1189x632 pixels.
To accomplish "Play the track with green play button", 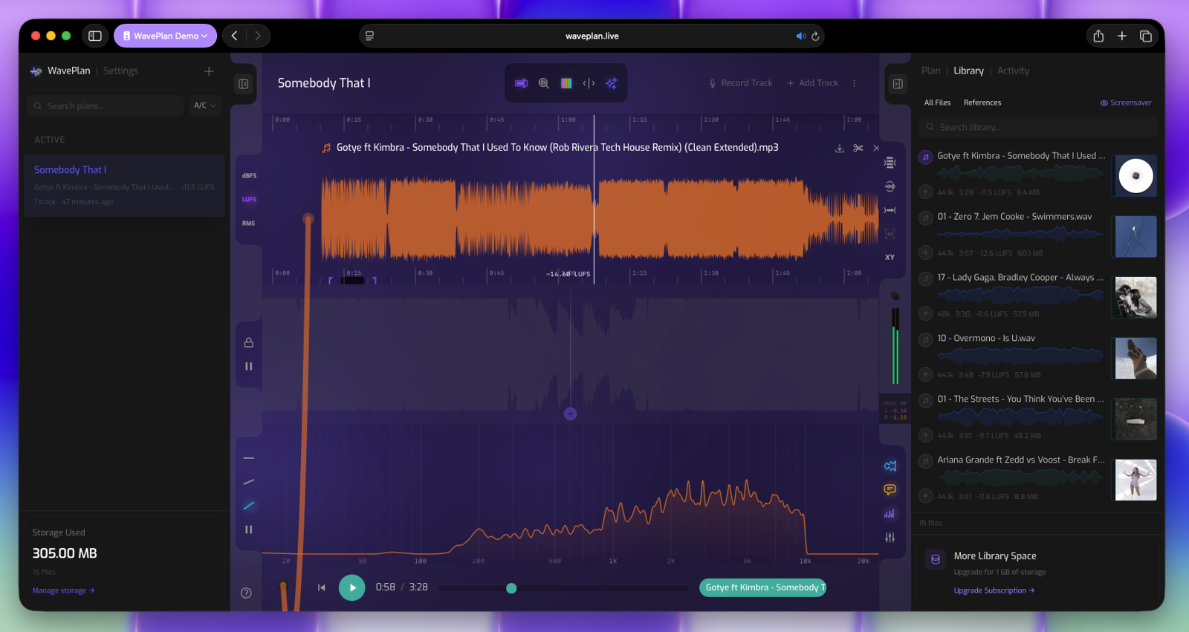I will [352, 587].
